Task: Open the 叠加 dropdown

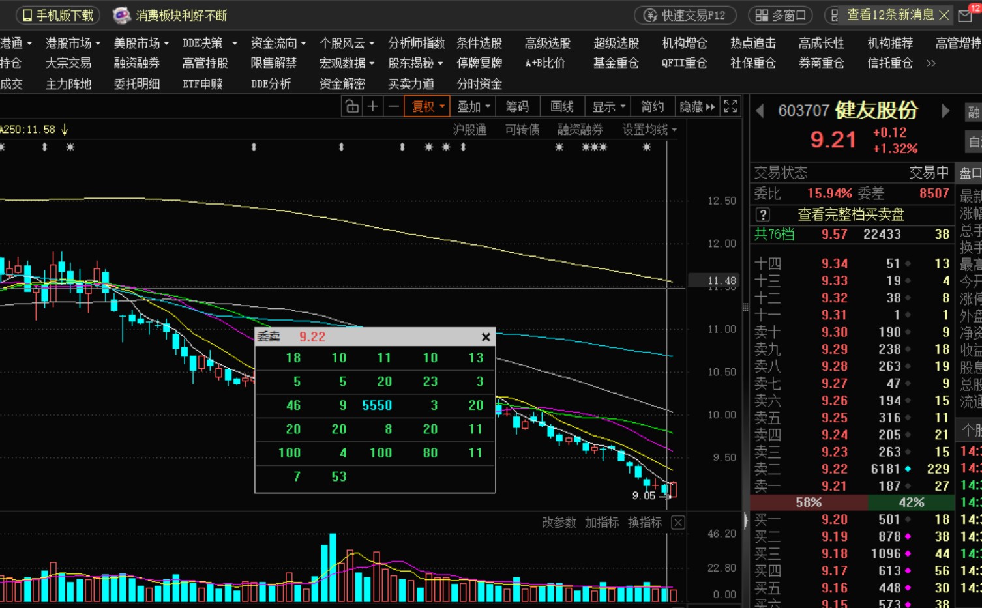Action: pos(473,106)
